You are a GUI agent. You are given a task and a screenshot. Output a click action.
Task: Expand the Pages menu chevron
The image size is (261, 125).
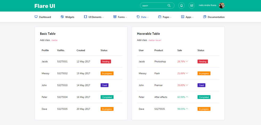[x=171, y=17]
